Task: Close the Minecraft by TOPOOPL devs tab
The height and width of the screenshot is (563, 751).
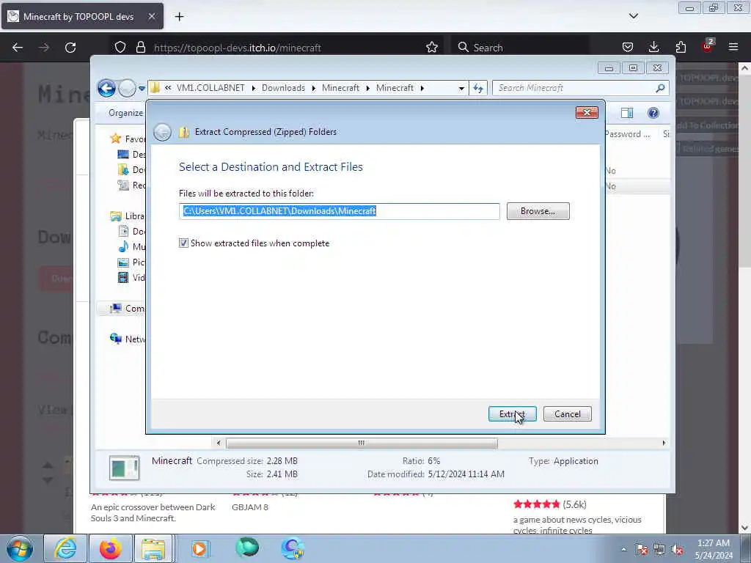Action: (151, 16)
